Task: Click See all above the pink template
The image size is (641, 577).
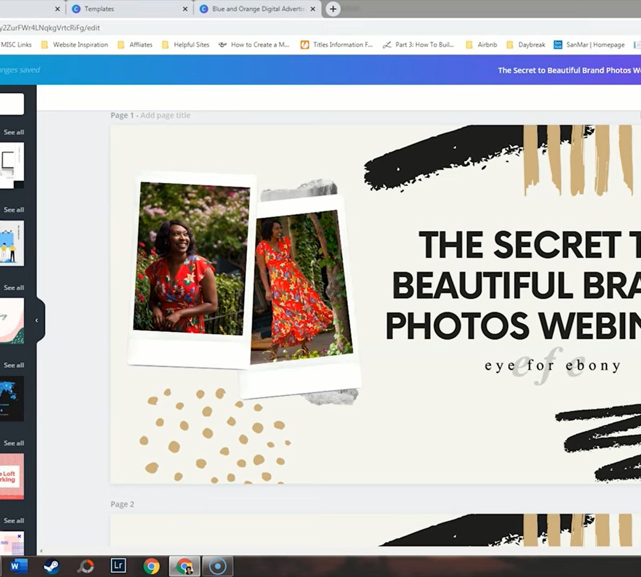Action: tap(13, 287)
